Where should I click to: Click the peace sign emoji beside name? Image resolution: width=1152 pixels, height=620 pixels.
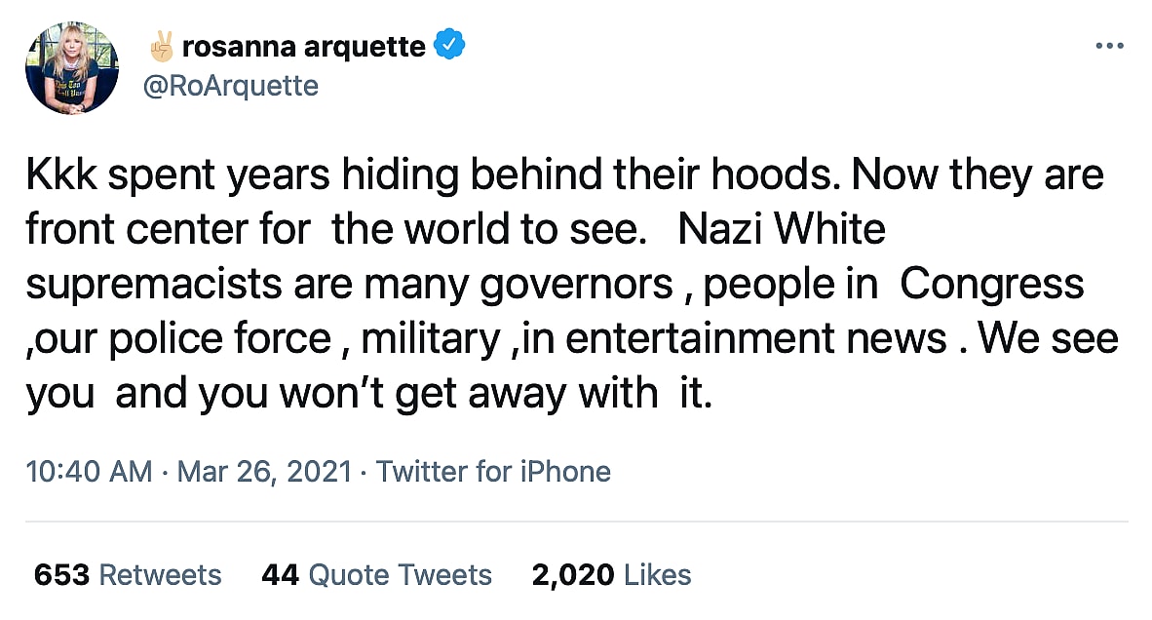[161, 45]
